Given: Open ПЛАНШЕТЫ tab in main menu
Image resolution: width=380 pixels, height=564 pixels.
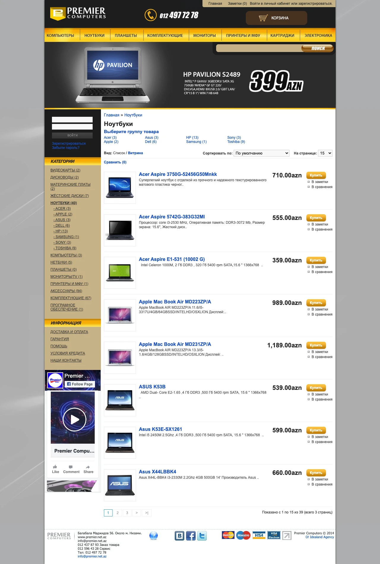Looking at the screenshot, I should point(126,35).
